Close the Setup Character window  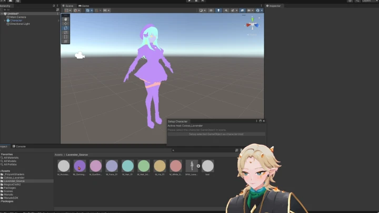tap(264, 121)
